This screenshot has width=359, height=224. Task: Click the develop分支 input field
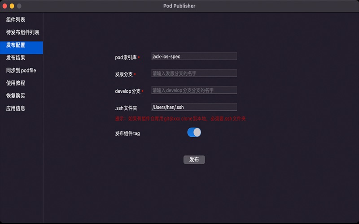pos(194,90)
